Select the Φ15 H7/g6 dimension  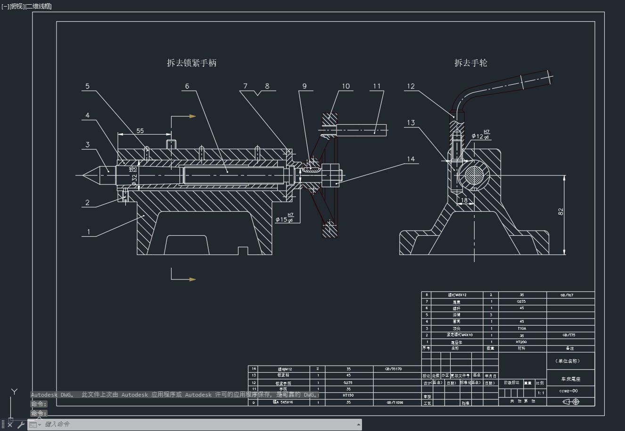[285, 218]
